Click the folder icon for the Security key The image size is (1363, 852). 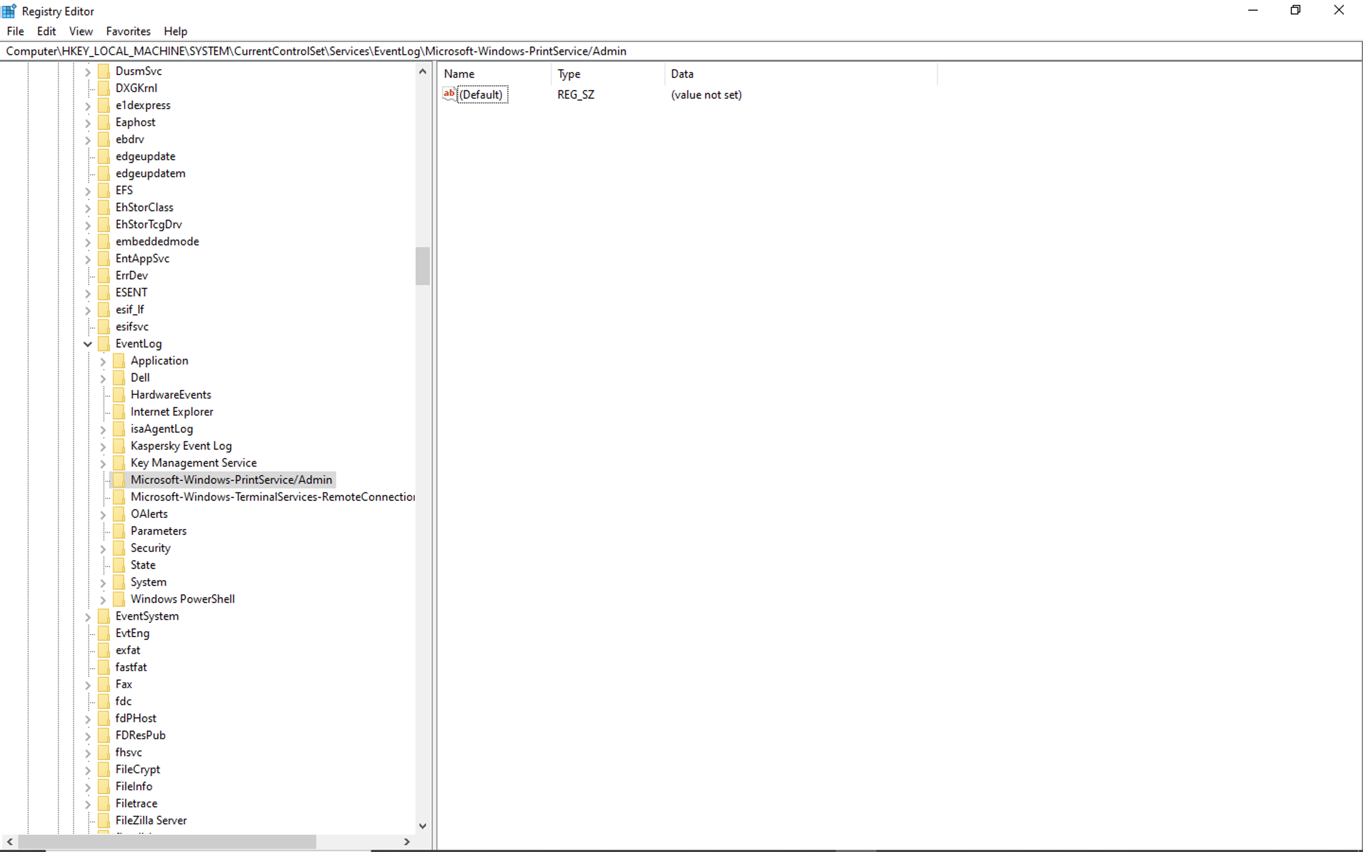[x=119, y=548]
